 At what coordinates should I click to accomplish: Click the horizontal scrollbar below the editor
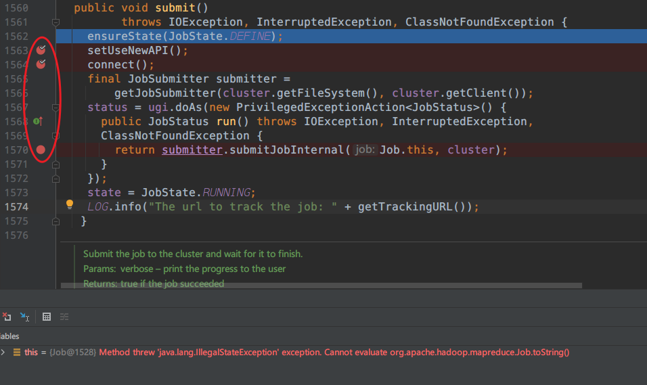click(321, 286)
